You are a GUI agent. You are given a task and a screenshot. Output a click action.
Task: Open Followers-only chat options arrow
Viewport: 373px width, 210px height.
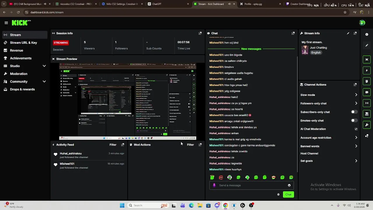(x=356, y=103)
